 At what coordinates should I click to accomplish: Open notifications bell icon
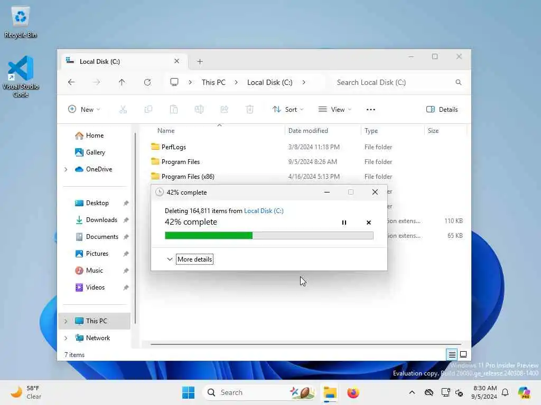505,392
